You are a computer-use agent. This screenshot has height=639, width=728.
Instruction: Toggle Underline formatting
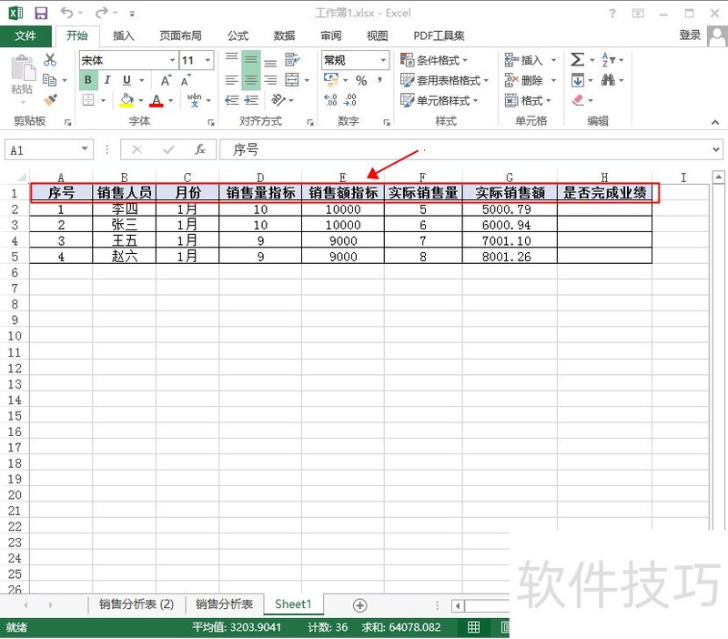tap(126, 80)
